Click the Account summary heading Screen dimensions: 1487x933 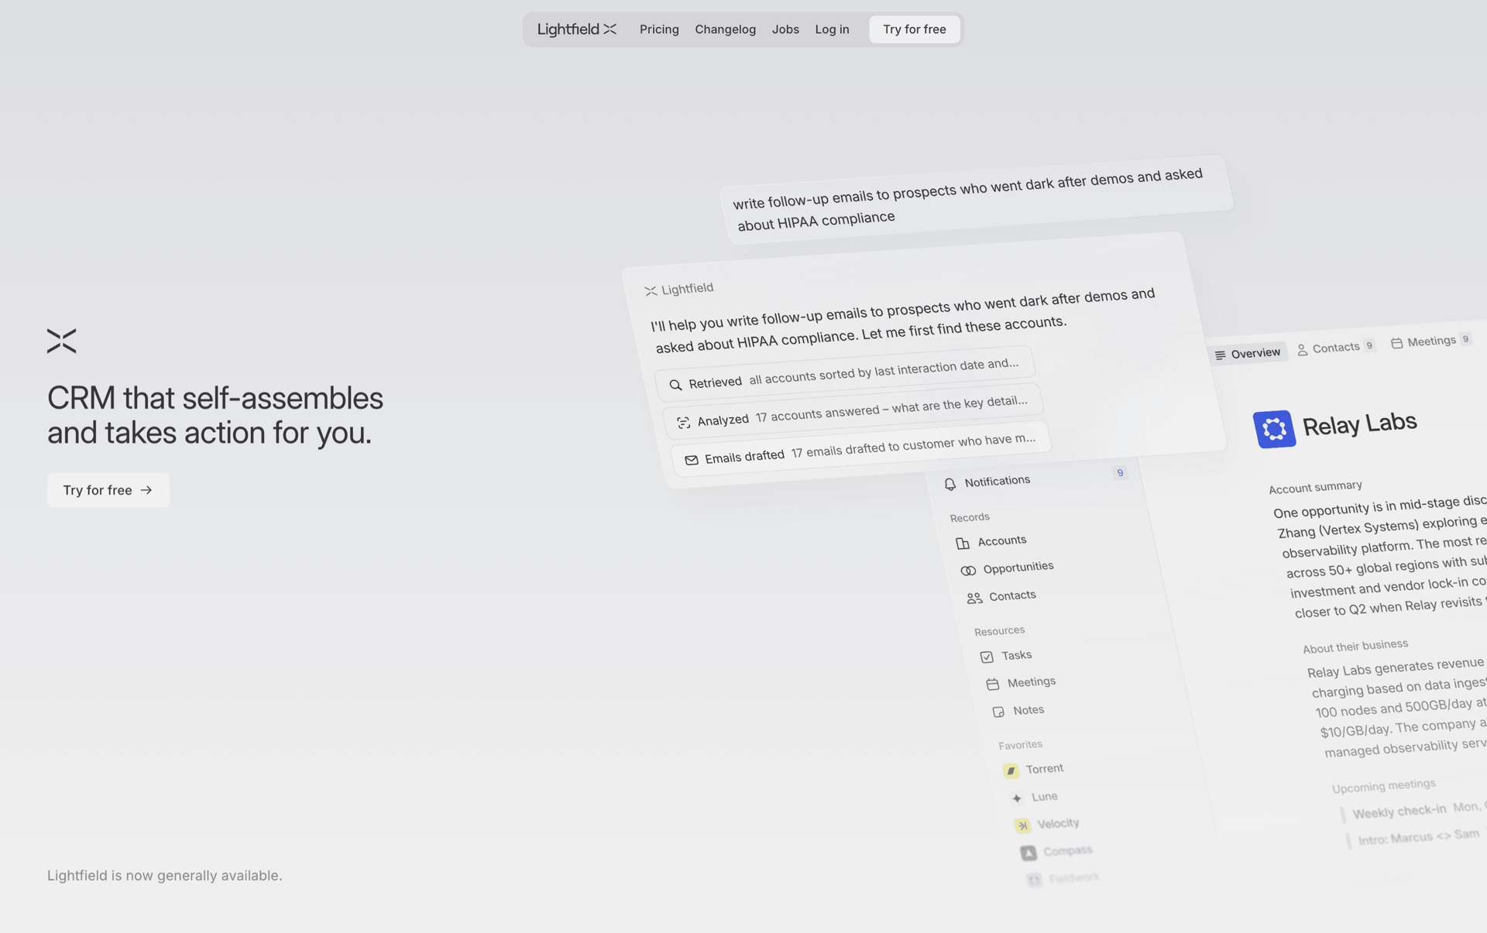pyautogui.click(x=1315, y=486)
